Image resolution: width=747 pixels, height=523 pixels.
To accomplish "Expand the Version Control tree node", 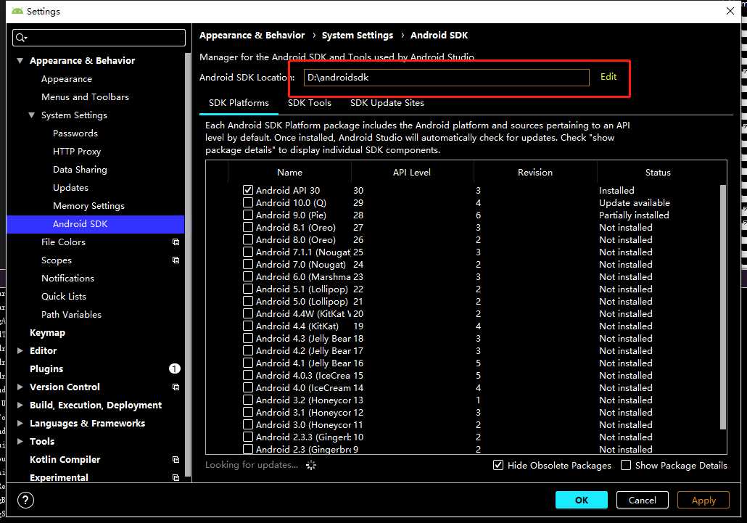I will pyautogui.click(x=20, y=387).
